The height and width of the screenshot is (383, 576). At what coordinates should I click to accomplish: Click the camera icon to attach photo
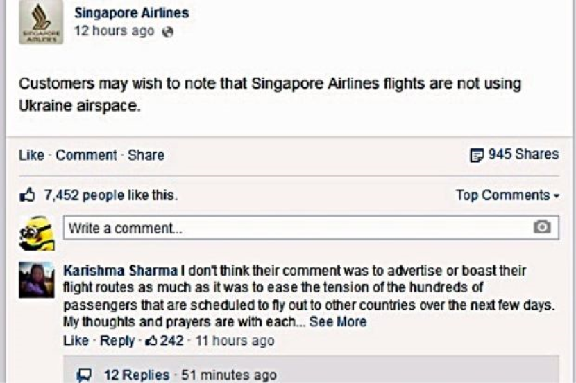coord(541,227)
